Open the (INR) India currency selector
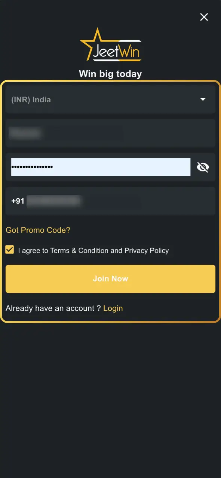 click(x=110, y=99)
